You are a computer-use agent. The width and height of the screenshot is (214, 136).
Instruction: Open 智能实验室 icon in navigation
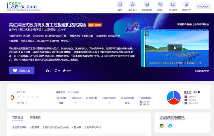147,4
